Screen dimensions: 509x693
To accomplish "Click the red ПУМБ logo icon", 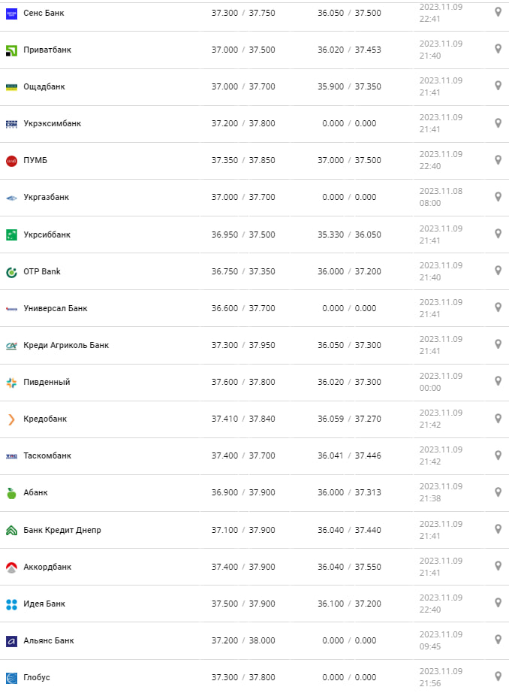I will pyautogui.click(x=11, y=161).
